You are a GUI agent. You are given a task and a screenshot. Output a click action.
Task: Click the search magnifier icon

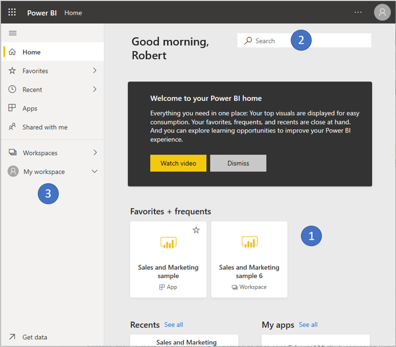(248, 41)
